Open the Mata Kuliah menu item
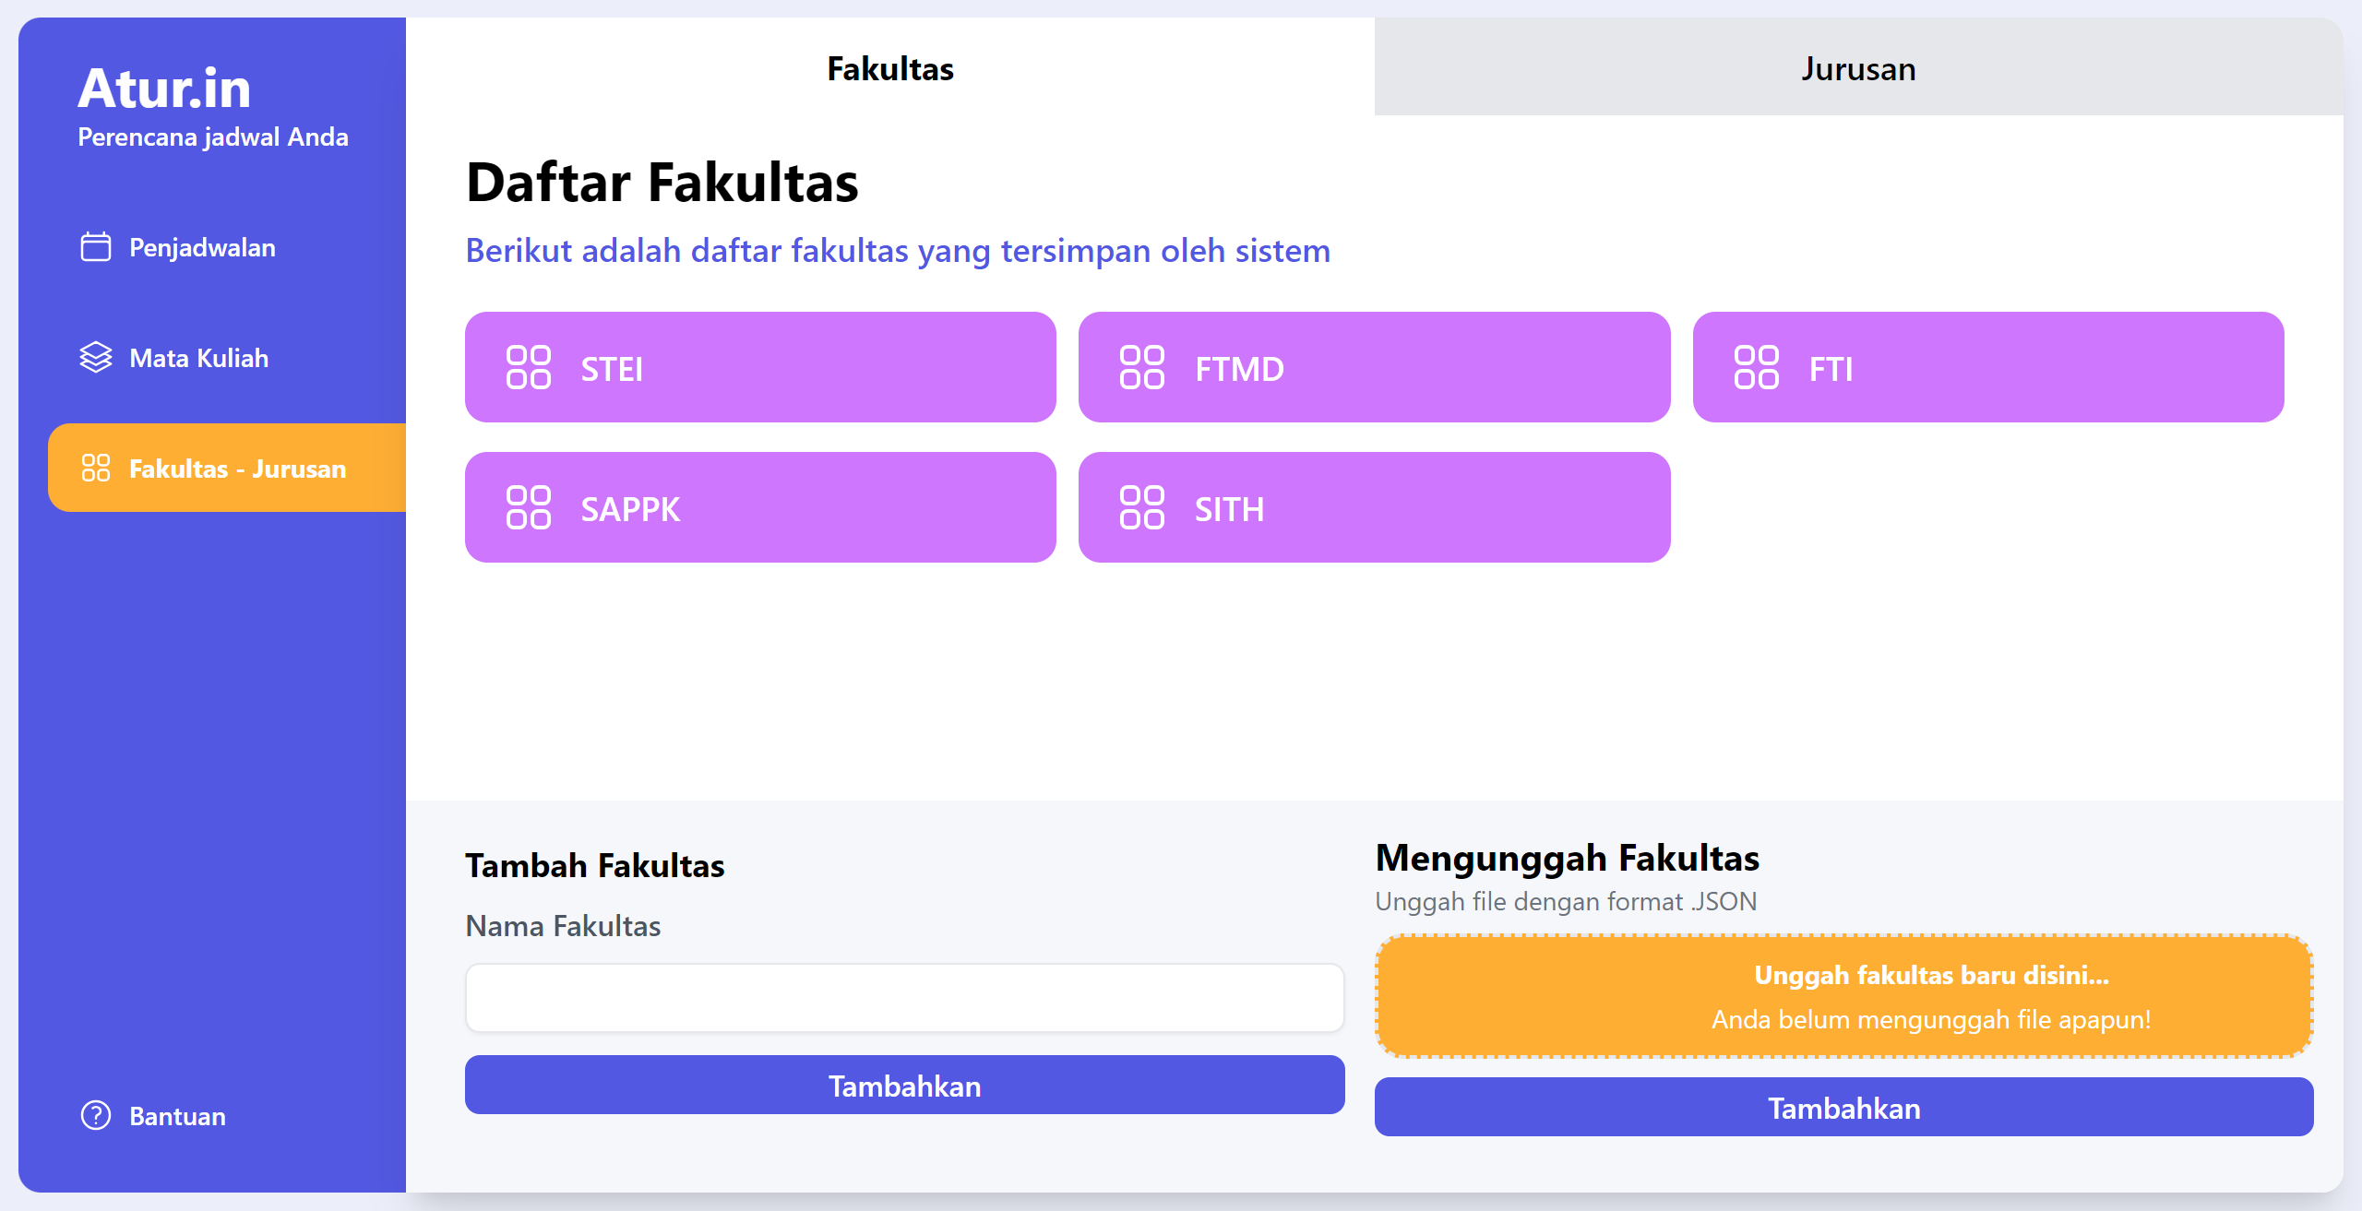This screenshot has height=1211, width=2362. coord(198,358)
